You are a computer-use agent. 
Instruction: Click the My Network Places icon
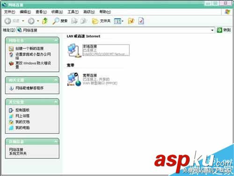click(11, 116)
